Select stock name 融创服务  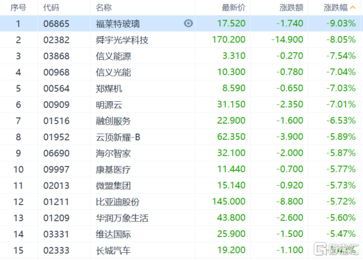coord(114,121)
